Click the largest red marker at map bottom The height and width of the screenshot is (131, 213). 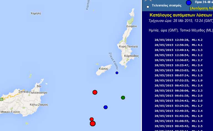click(93, 124)
